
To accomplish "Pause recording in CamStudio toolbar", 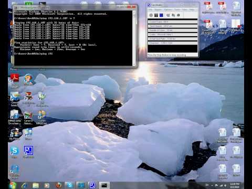I will [x=156, y=15].
